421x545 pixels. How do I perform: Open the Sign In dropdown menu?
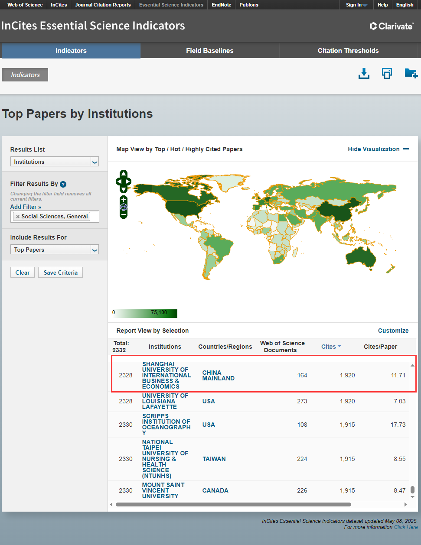pyautogui.click(x=356, y=5)
